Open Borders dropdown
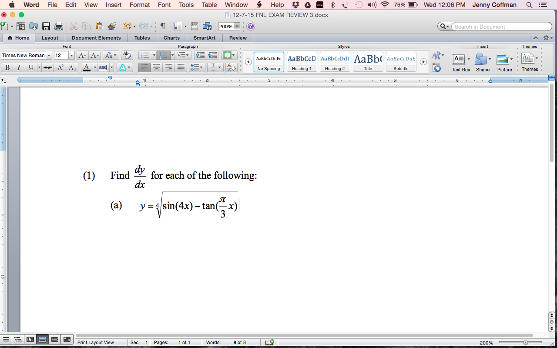The image size is (557, 348). pyautogui.click(x=215, y=67)
